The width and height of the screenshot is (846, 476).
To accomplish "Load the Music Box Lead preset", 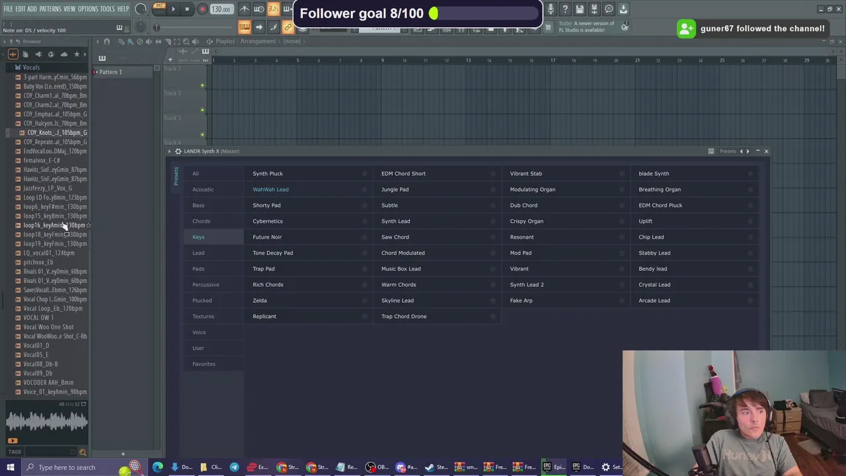I will (x=401, y=268).
